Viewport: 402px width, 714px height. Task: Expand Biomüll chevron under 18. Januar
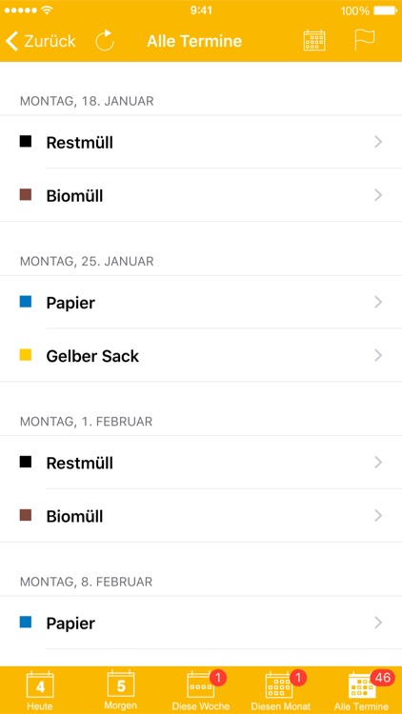(378, 195)
